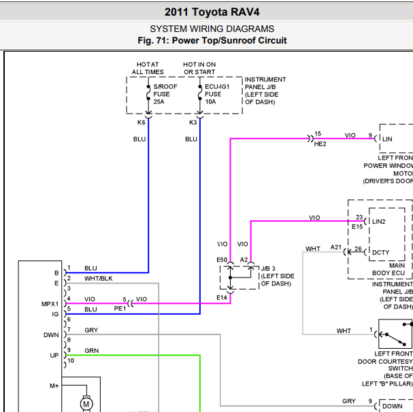This screenshot has height=412, width=413.
Task: Click the "MAIN BODY ECU" label
Action: click(389, 269)
